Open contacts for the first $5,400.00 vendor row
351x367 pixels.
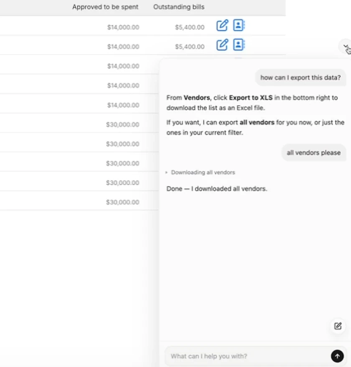pos(239,25)
